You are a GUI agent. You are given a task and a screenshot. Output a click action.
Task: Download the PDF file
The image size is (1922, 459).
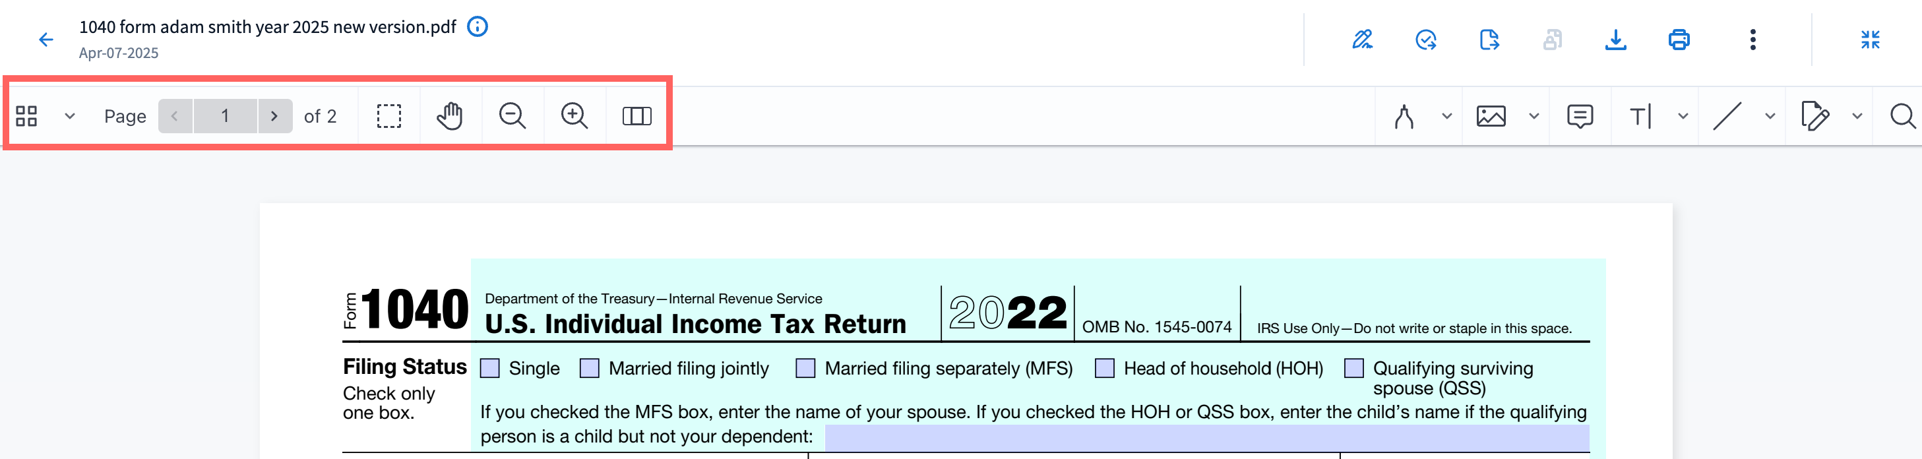click(1615, 40)
